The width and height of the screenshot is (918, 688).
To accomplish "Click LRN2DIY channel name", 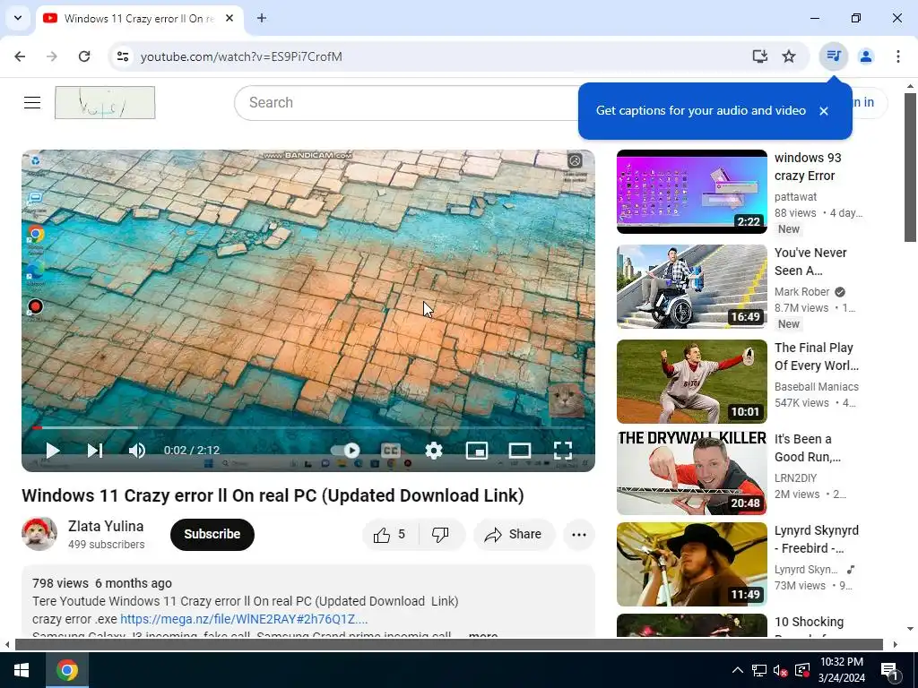I will 795,478.
